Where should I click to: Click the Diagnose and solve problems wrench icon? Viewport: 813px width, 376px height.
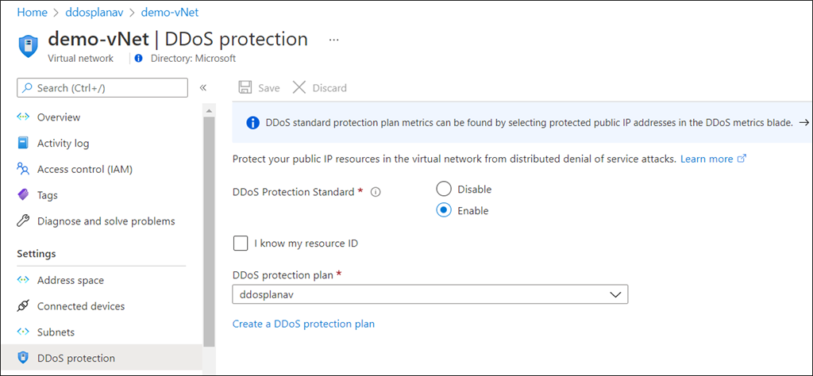coord(23,221)
